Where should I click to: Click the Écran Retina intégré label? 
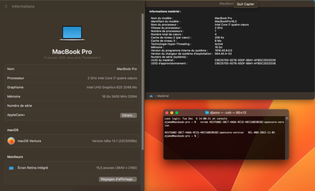click(x=33, y=168)
